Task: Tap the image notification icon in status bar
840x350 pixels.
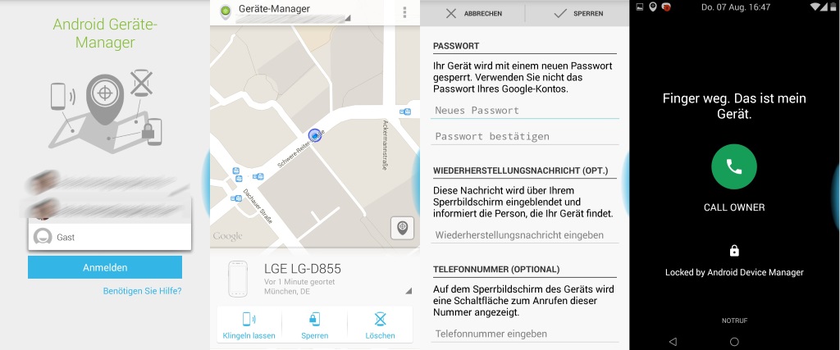Action: point(639,7)
